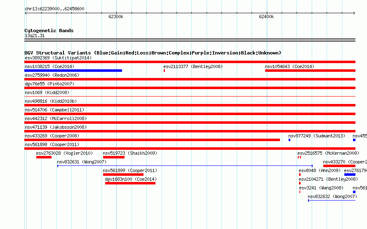Click the red bar under nsv433269
Viewport: 367px width, 229px height.
tap(152, 140)
